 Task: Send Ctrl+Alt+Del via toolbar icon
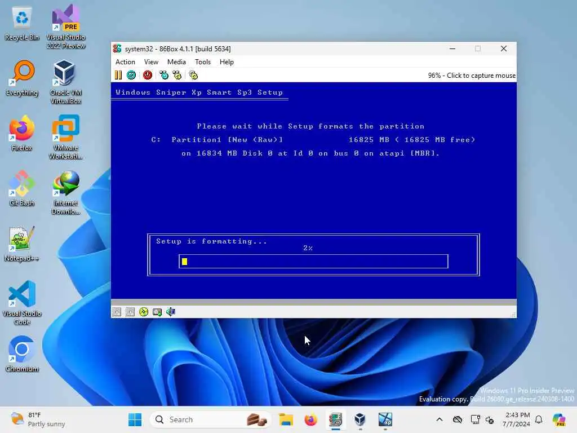click(164, 75)
